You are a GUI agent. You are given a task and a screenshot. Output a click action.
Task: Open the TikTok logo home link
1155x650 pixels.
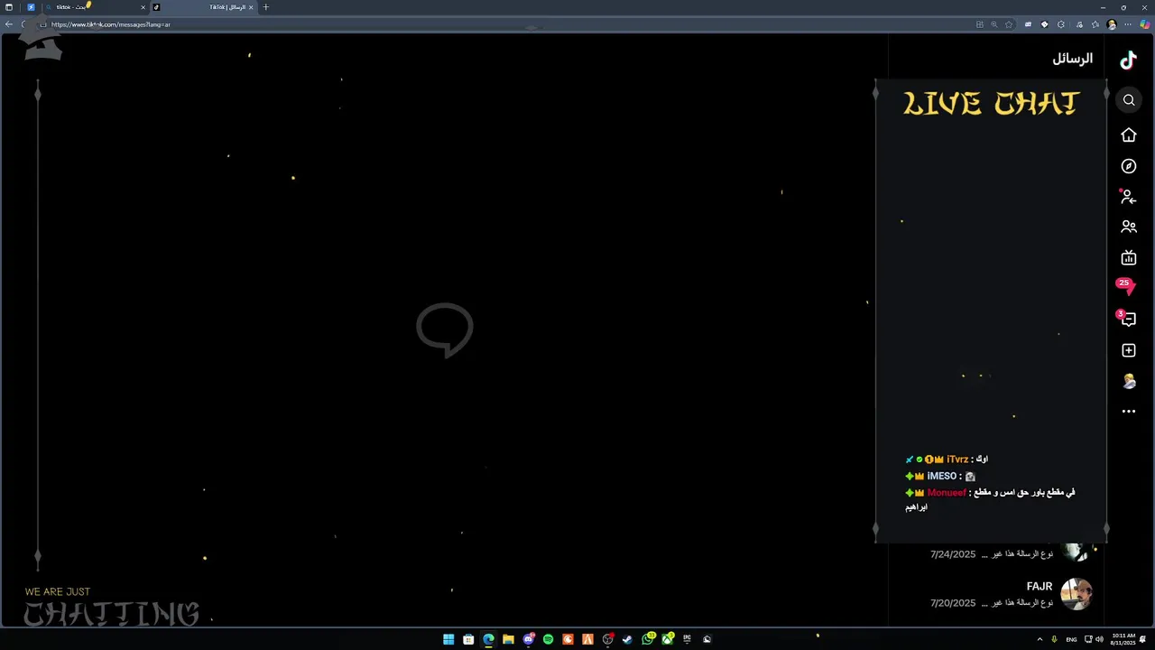(x=1128, y=60)
